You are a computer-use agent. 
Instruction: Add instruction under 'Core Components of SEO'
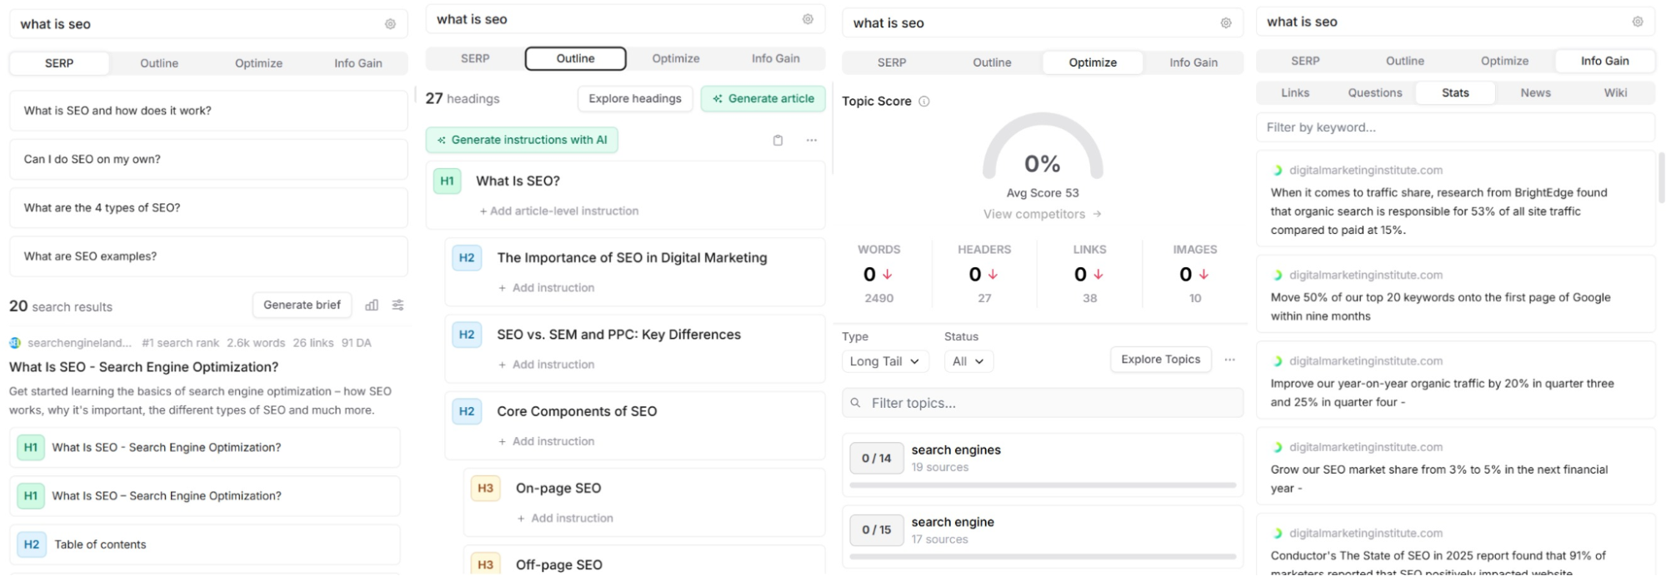coord(547,442)
